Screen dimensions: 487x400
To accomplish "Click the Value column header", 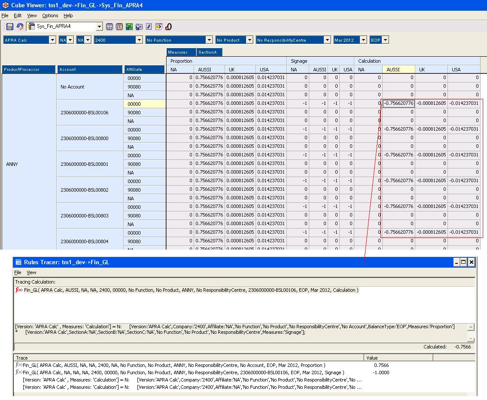I will [399, 358].
